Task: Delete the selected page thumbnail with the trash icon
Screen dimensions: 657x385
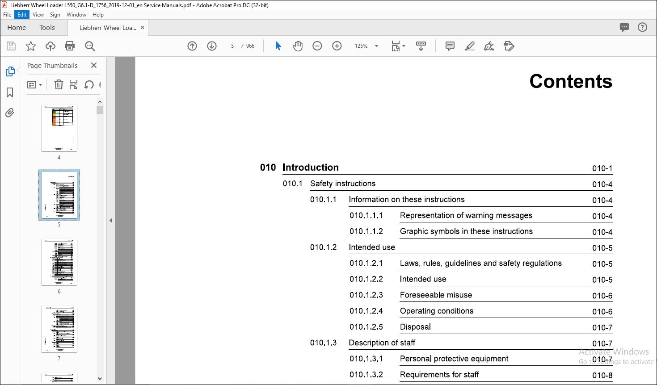Action: [59, 84]
